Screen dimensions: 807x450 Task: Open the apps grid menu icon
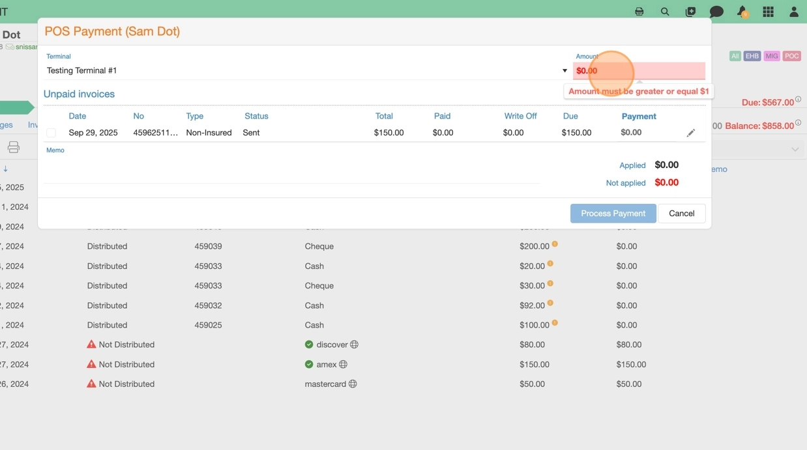pos(768,12)
